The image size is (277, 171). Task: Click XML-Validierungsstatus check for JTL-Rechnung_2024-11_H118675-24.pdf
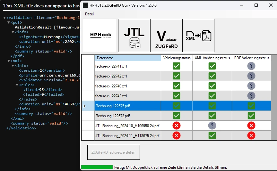(212, 135)
